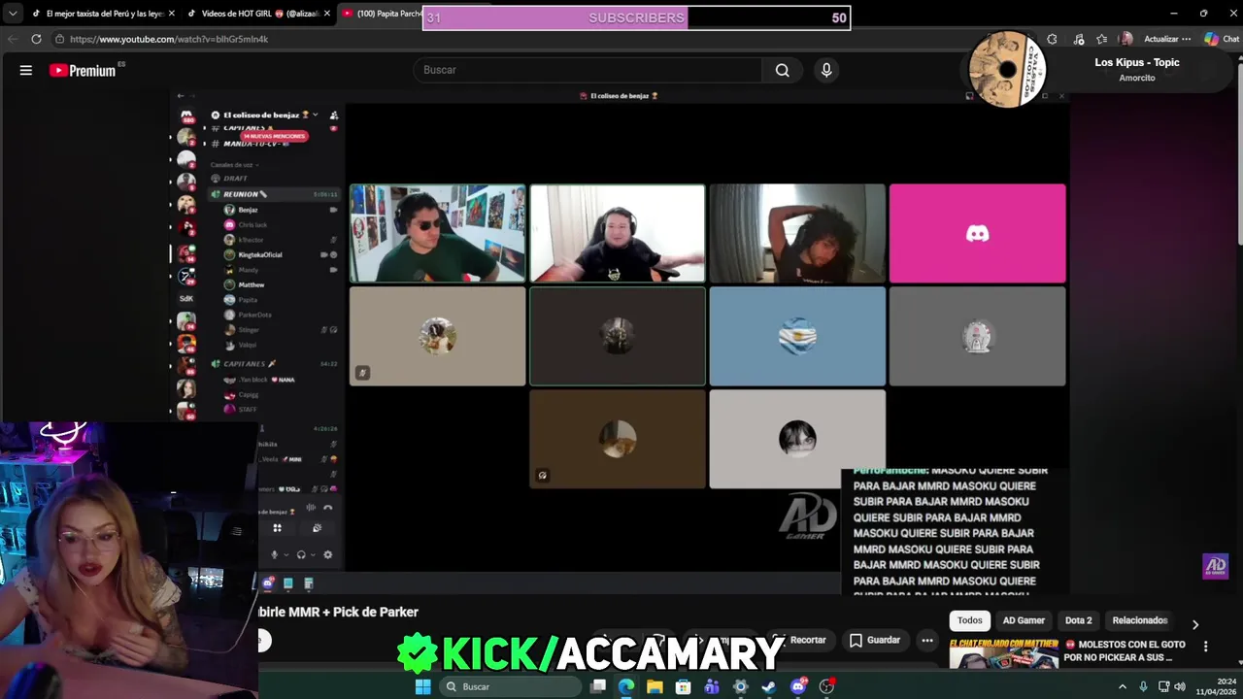Viewport: 1243px width, 699px height.
Task: Click the 14 nuevas menciones pill in Discord
Action: (274, 136)
